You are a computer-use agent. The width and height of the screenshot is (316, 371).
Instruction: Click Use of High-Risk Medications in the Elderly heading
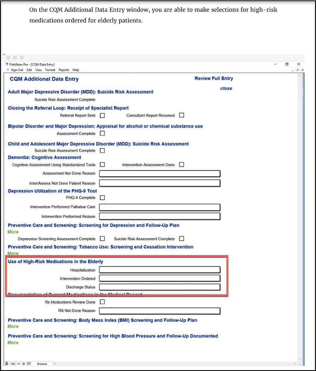point(56,262)
